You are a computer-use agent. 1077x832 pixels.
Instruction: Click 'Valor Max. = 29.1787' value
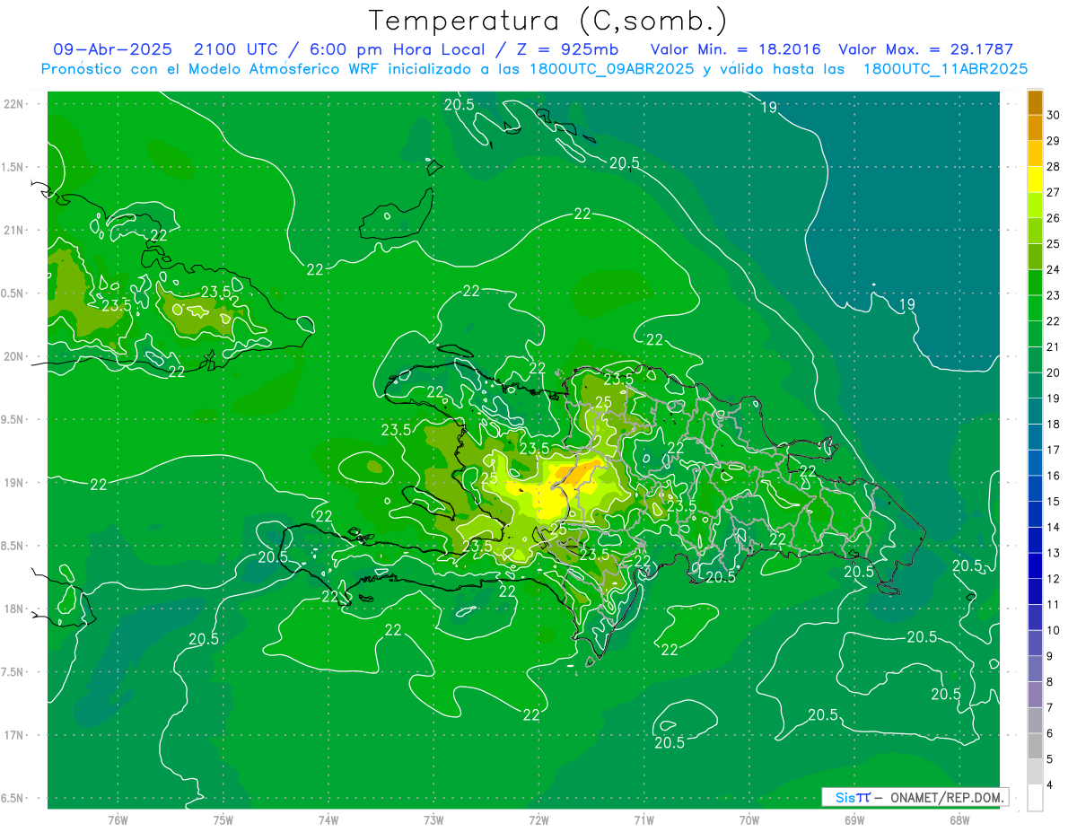pyautogui.click(x=926, y=49)
